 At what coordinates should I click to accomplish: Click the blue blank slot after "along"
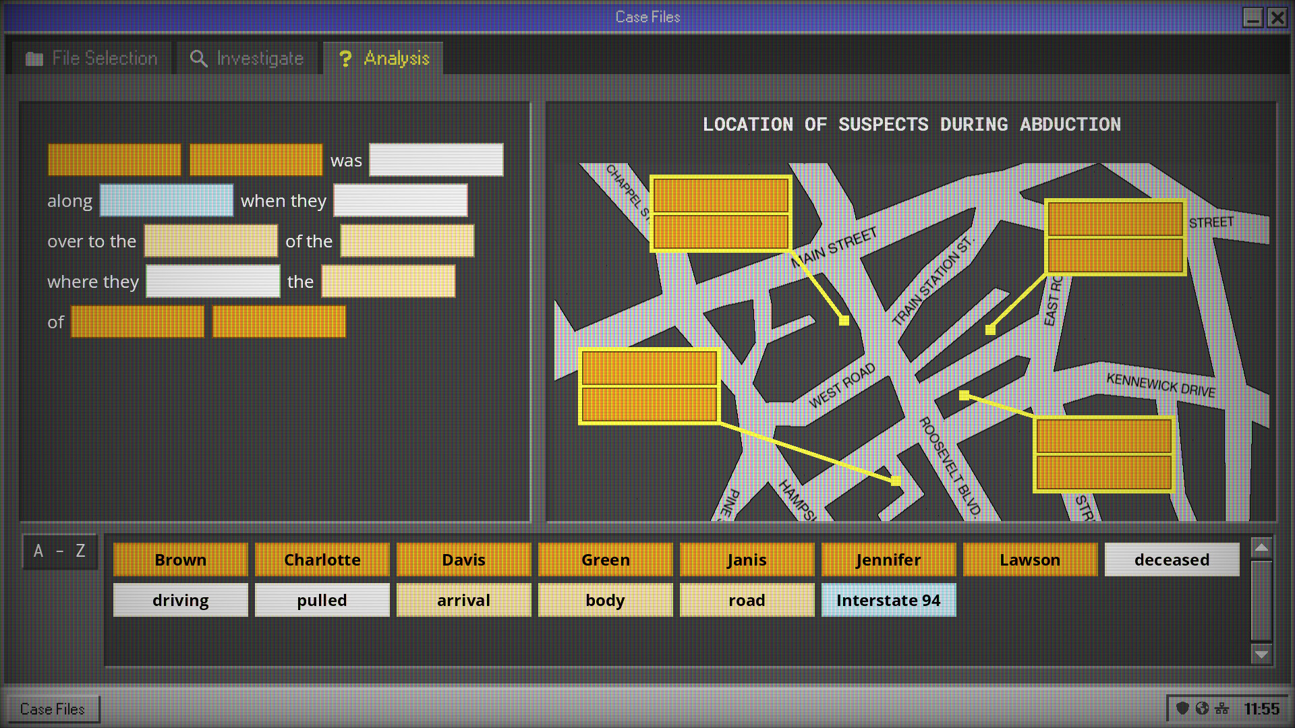[166, 200]
